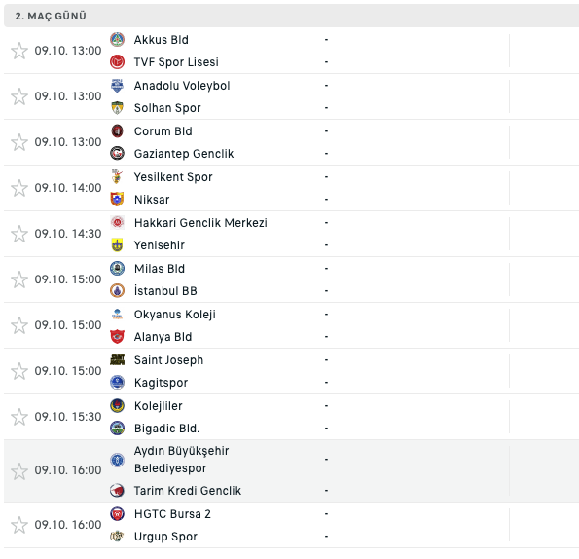
Task: Star the HGTC Bursa 2 match
Action: click(x=19, y=525)
